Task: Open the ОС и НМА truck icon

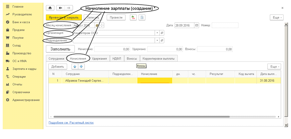Action: [x=7, y=61]
